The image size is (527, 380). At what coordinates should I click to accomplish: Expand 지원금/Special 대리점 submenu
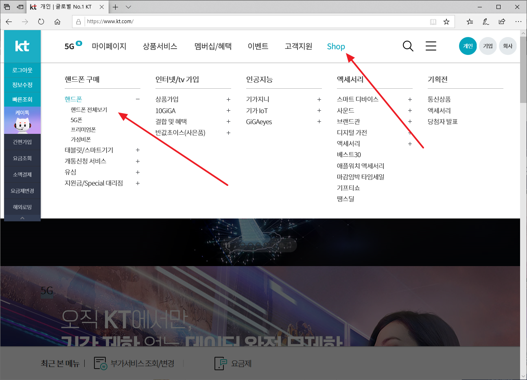tap(138, 183)
